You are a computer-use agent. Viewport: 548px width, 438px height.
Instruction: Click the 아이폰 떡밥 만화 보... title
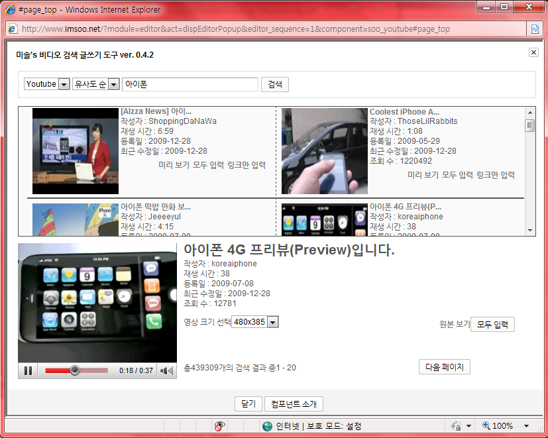tap(156, 207)
